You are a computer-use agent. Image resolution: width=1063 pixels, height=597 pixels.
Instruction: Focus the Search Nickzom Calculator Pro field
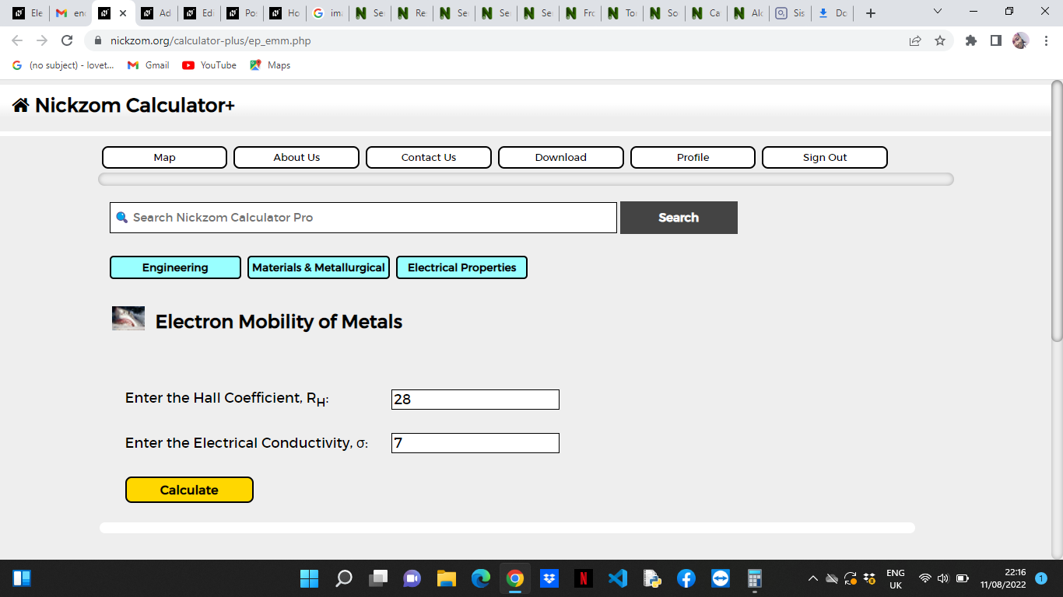(363, 218)
